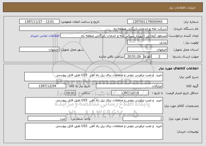Select the واحد شمارش field عدد
The width and height of the screenshot is (206, 146).
[x=47, y=118]
